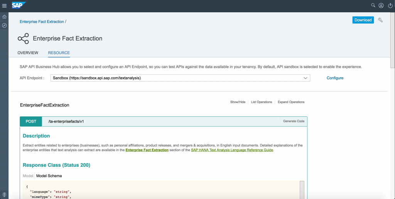This screenshot has width=395, height=199.
Task: Select the Model Schema view
Action: point(49,176)
